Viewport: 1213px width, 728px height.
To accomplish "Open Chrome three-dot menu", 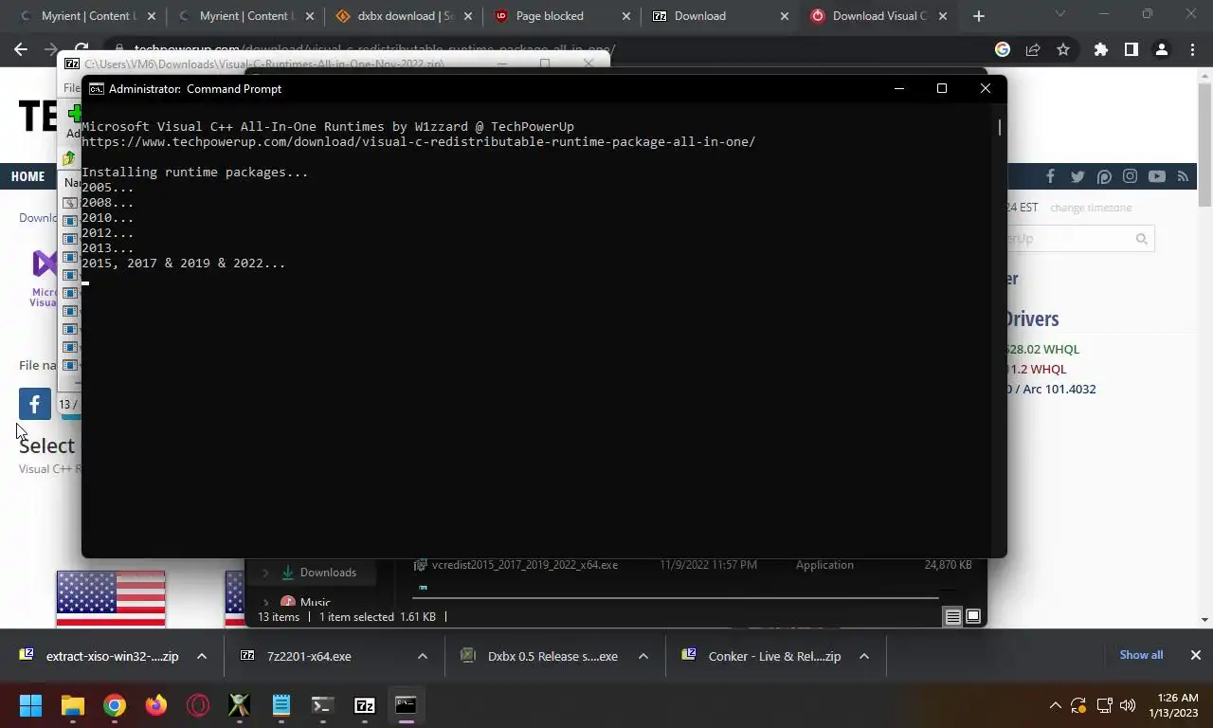I will [1192, 49].
